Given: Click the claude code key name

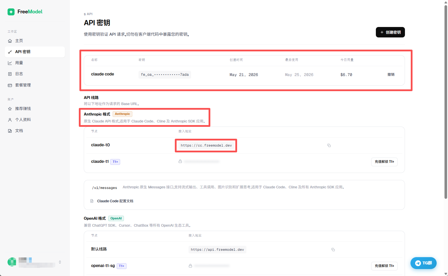Looking at the screenshot, I should point(102,74).
